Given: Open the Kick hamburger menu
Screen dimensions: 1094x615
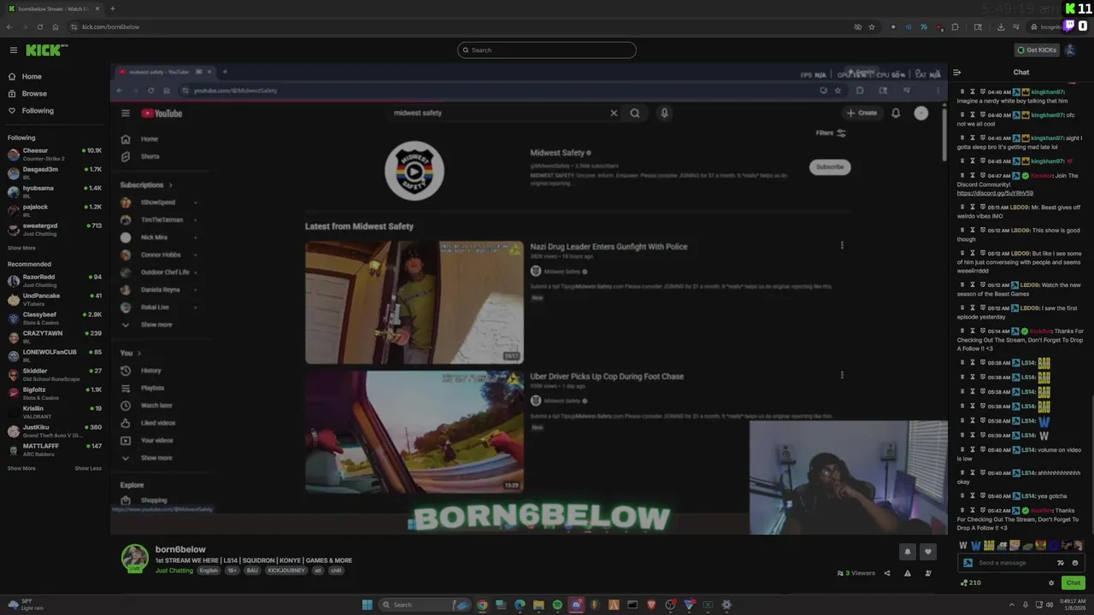Looking at the screenshot, I should tap(14, 50).
